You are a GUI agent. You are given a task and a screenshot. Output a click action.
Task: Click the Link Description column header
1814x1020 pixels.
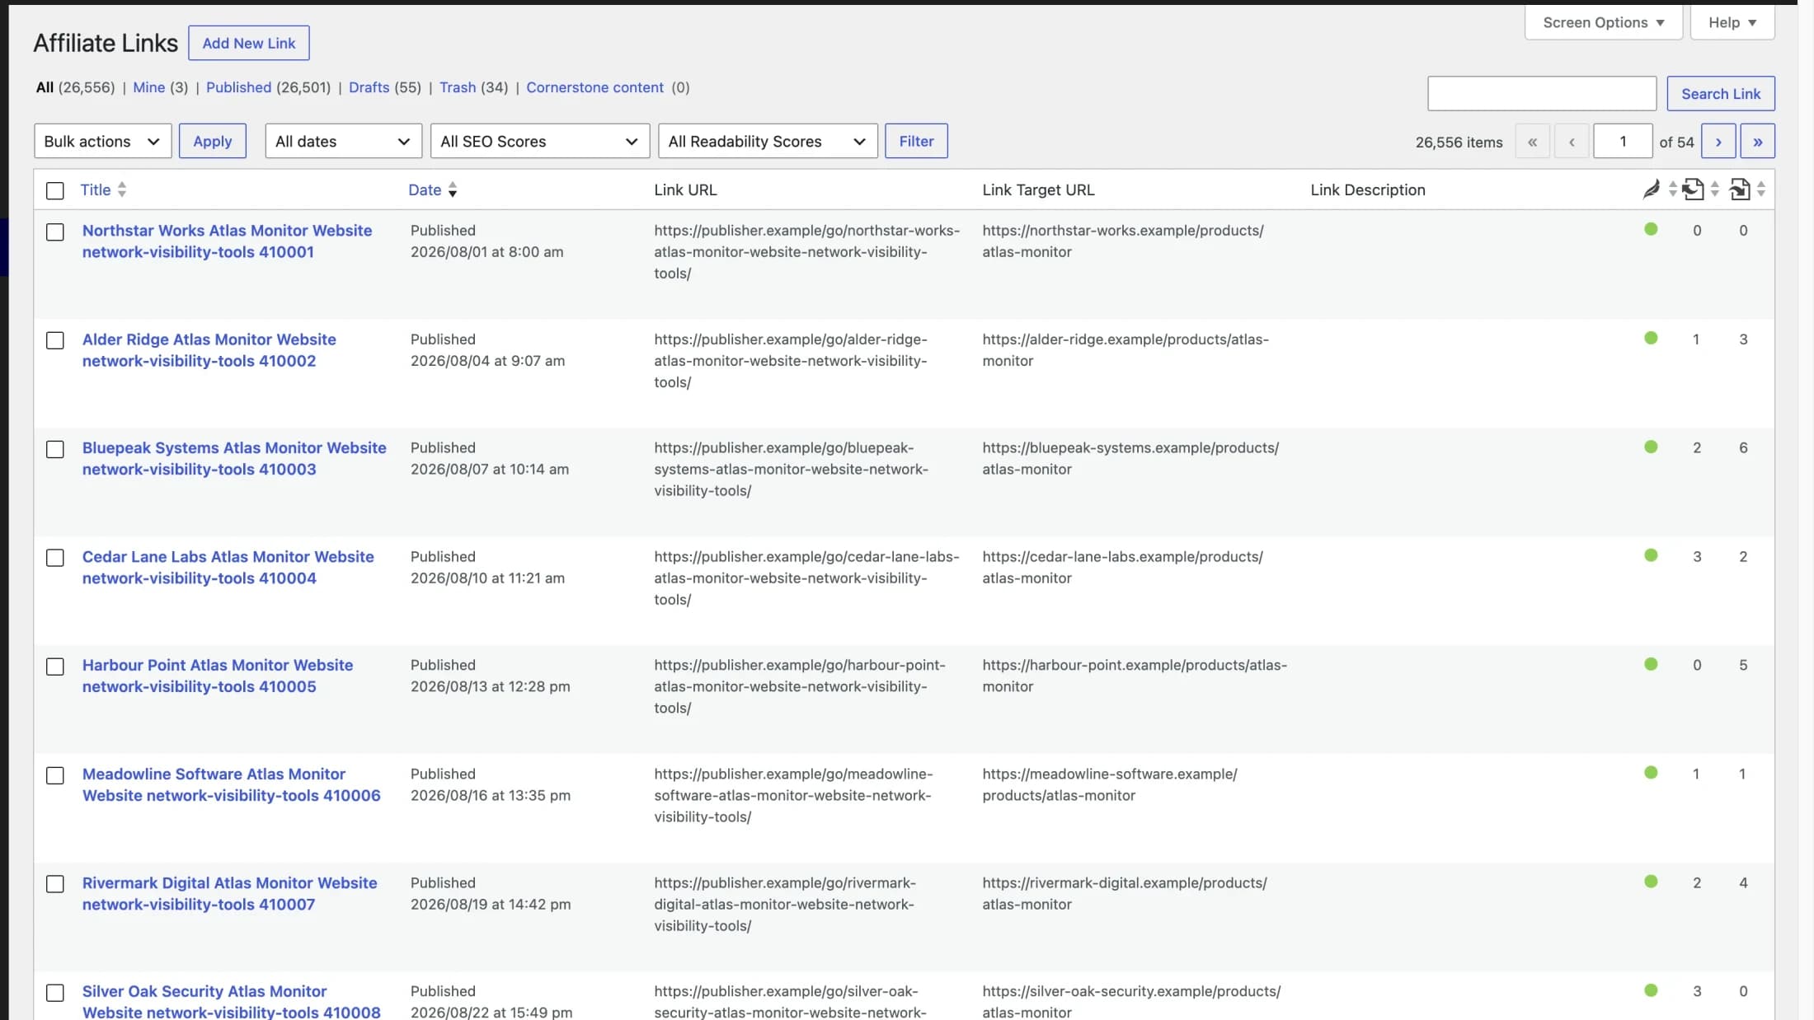point(1368,190)
